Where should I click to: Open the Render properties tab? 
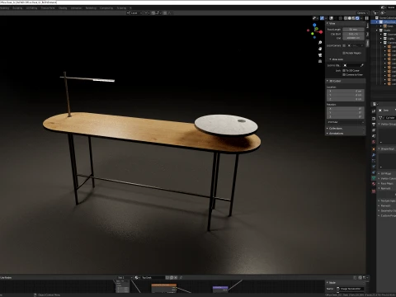coord(374,119)
